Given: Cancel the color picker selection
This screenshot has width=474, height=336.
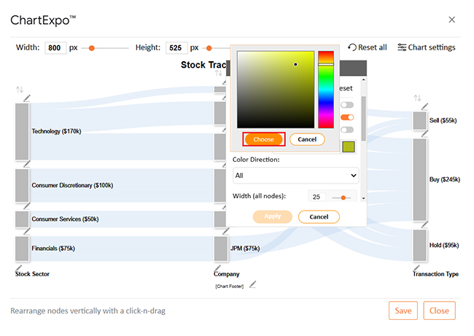Looking at the screenshot, I should pyautogui.click(x=307, y=139).
